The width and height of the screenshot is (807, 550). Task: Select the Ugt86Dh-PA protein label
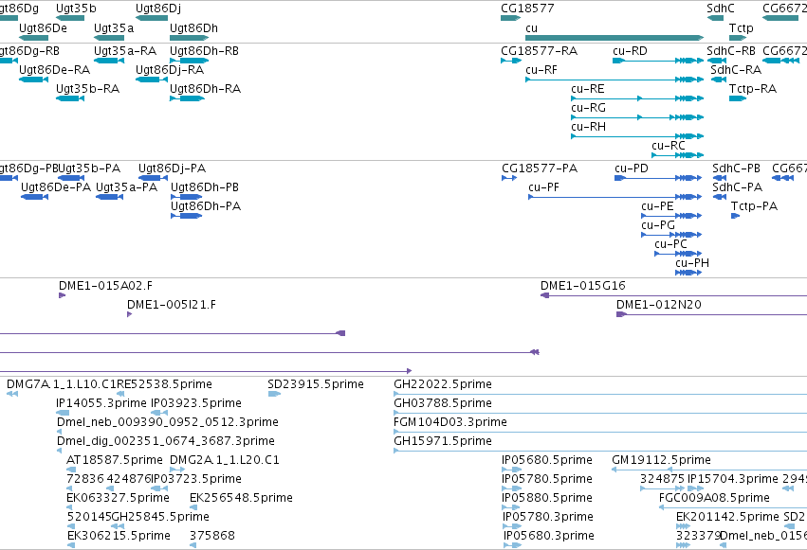(x=206, y=206)
